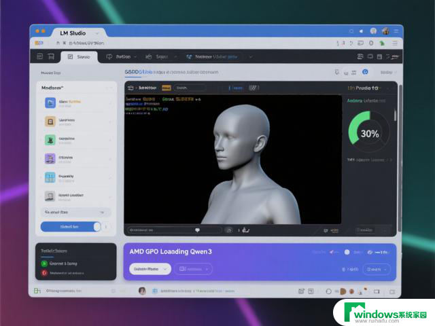
Task: Toggle the blue switch in the models panel
Action: [x=71, y=227]
